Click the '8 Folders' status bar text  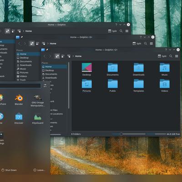click(x=76, y=134)
